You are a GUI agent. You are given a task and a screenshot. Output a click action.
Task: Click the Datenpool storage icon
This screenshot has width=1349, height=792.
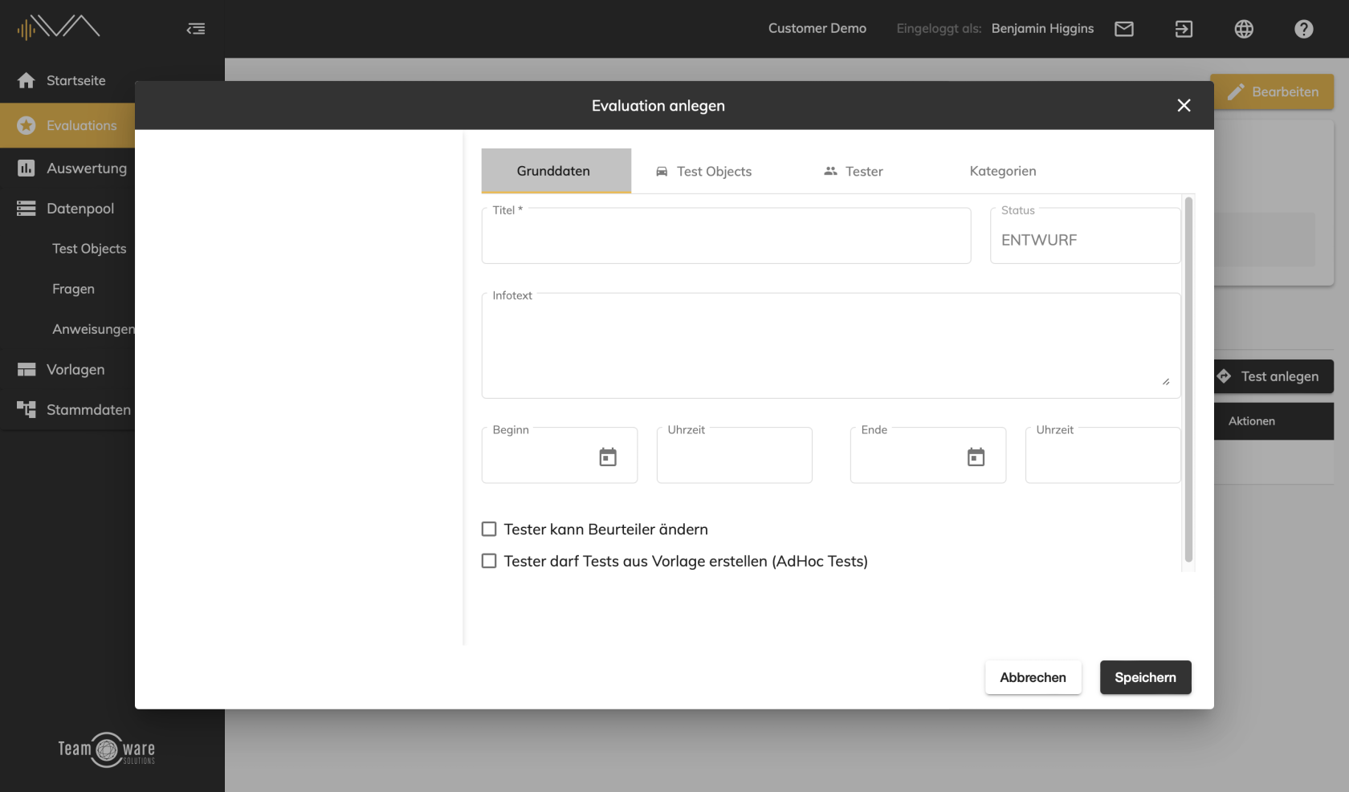[26, 209]
